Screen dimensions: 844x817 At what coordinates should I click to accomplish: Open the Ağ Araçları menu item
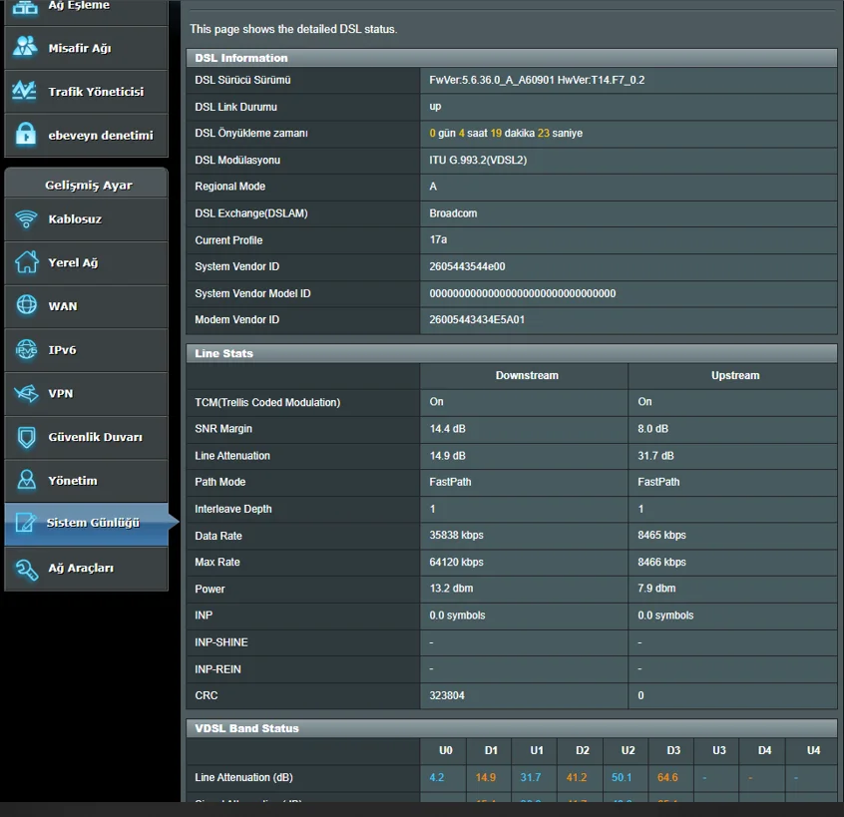click(81, 568)
